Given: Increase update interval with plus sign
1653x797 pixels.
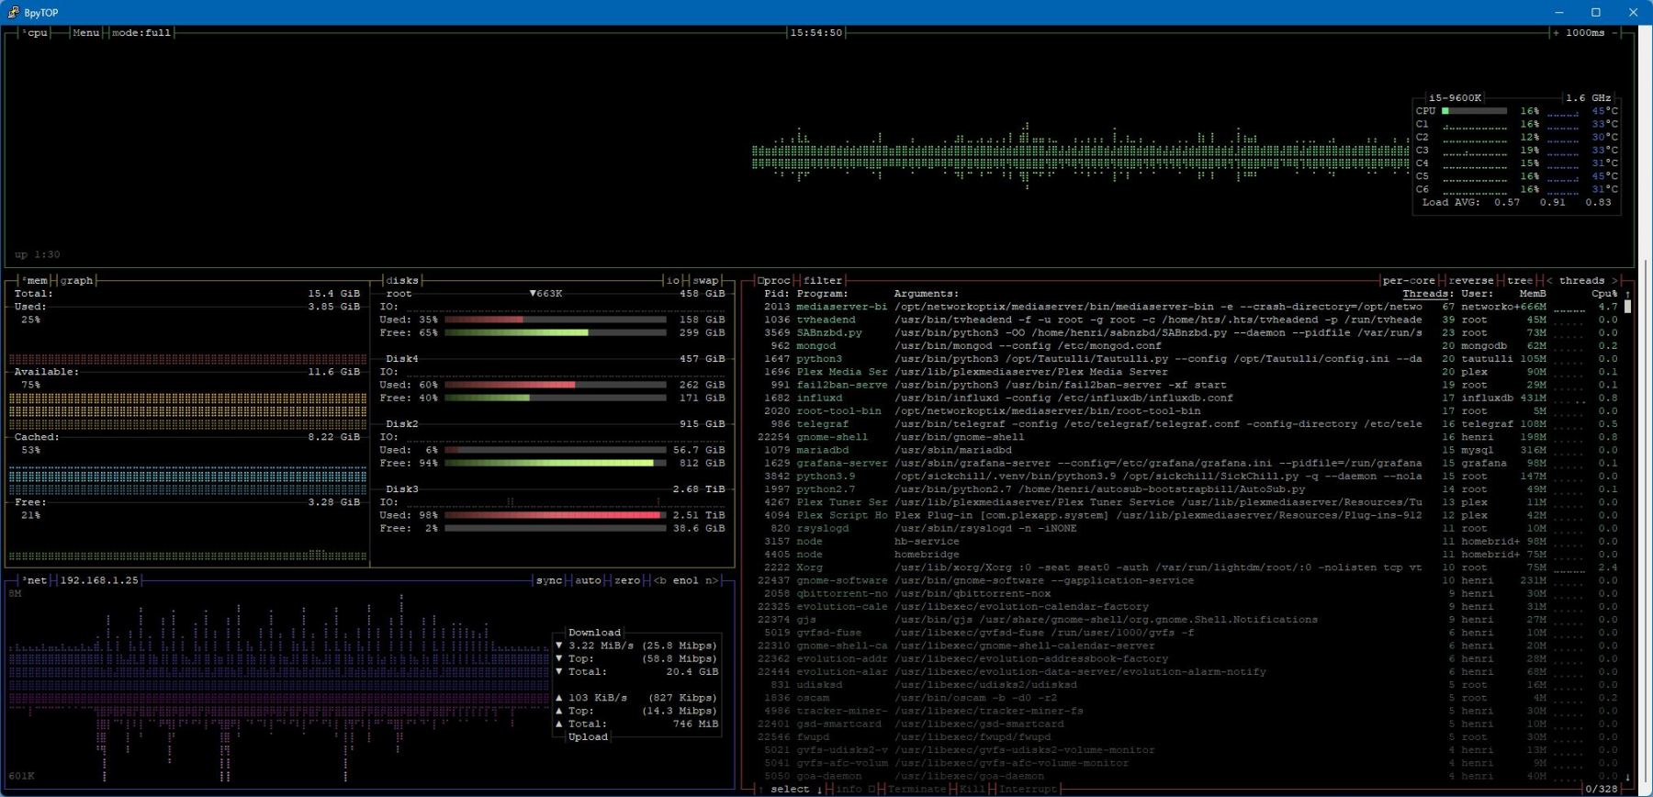Looking at the screenshot, I should 1556,32.
